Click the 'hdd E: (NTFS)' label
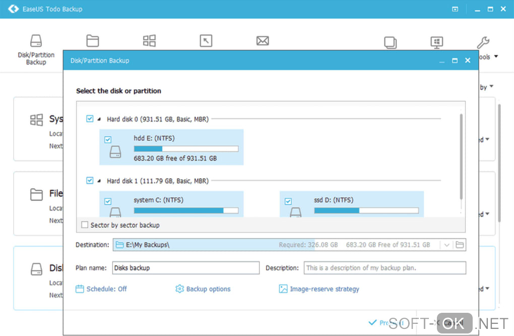The image size is (514, 336). 154,138
